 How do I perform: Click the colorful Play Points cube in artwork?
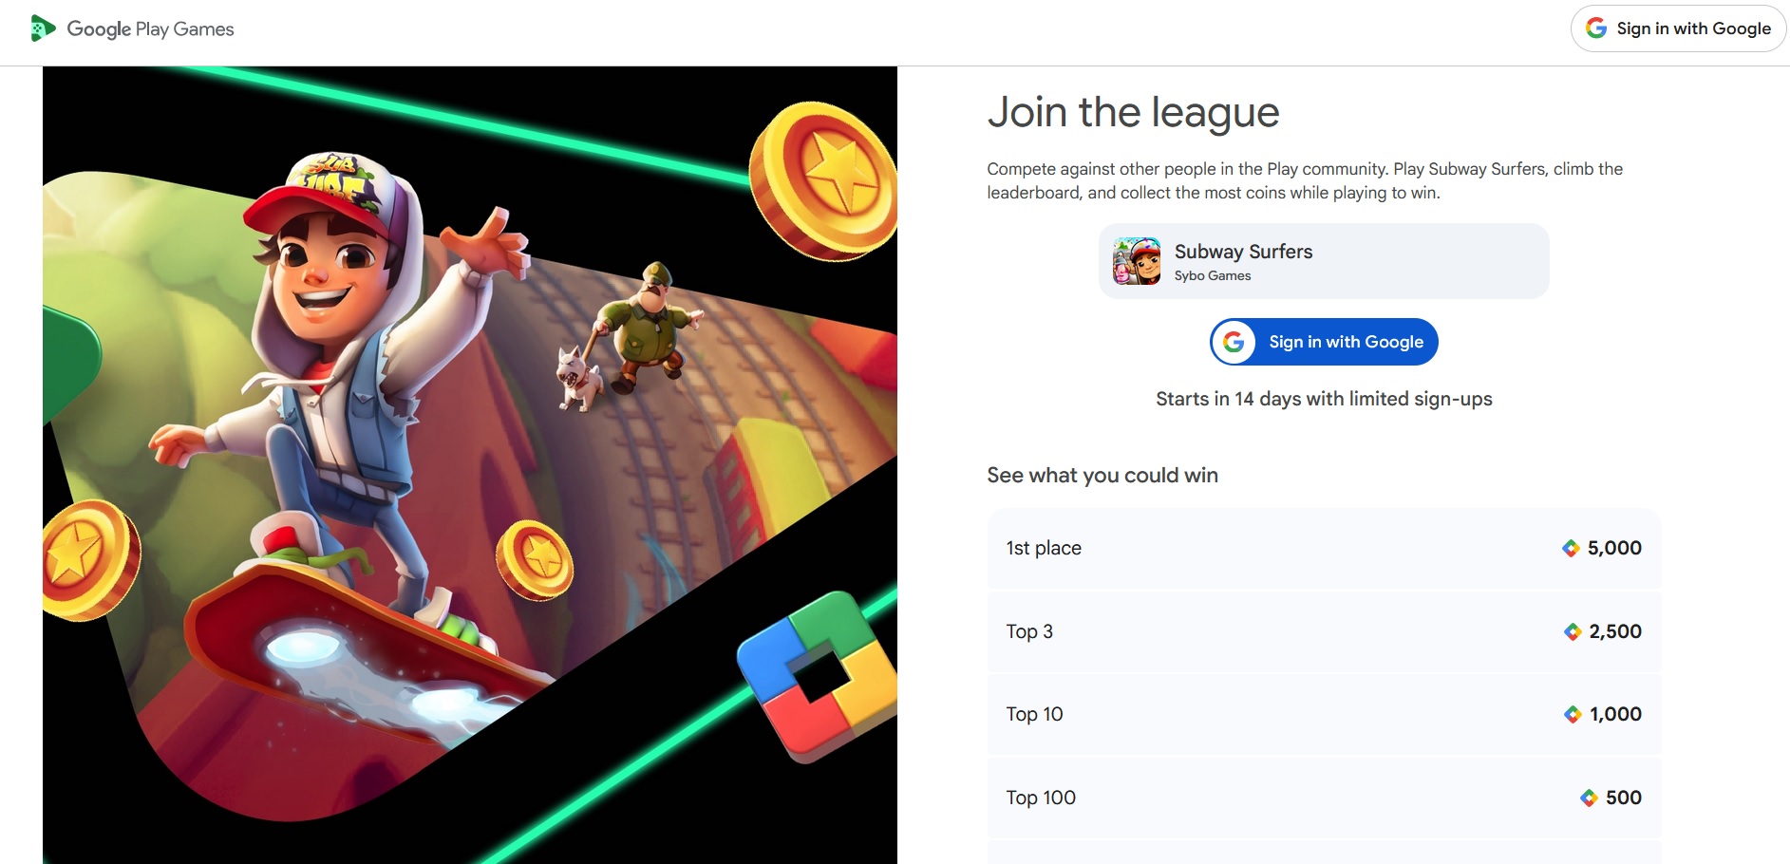[x=819, y=676]
